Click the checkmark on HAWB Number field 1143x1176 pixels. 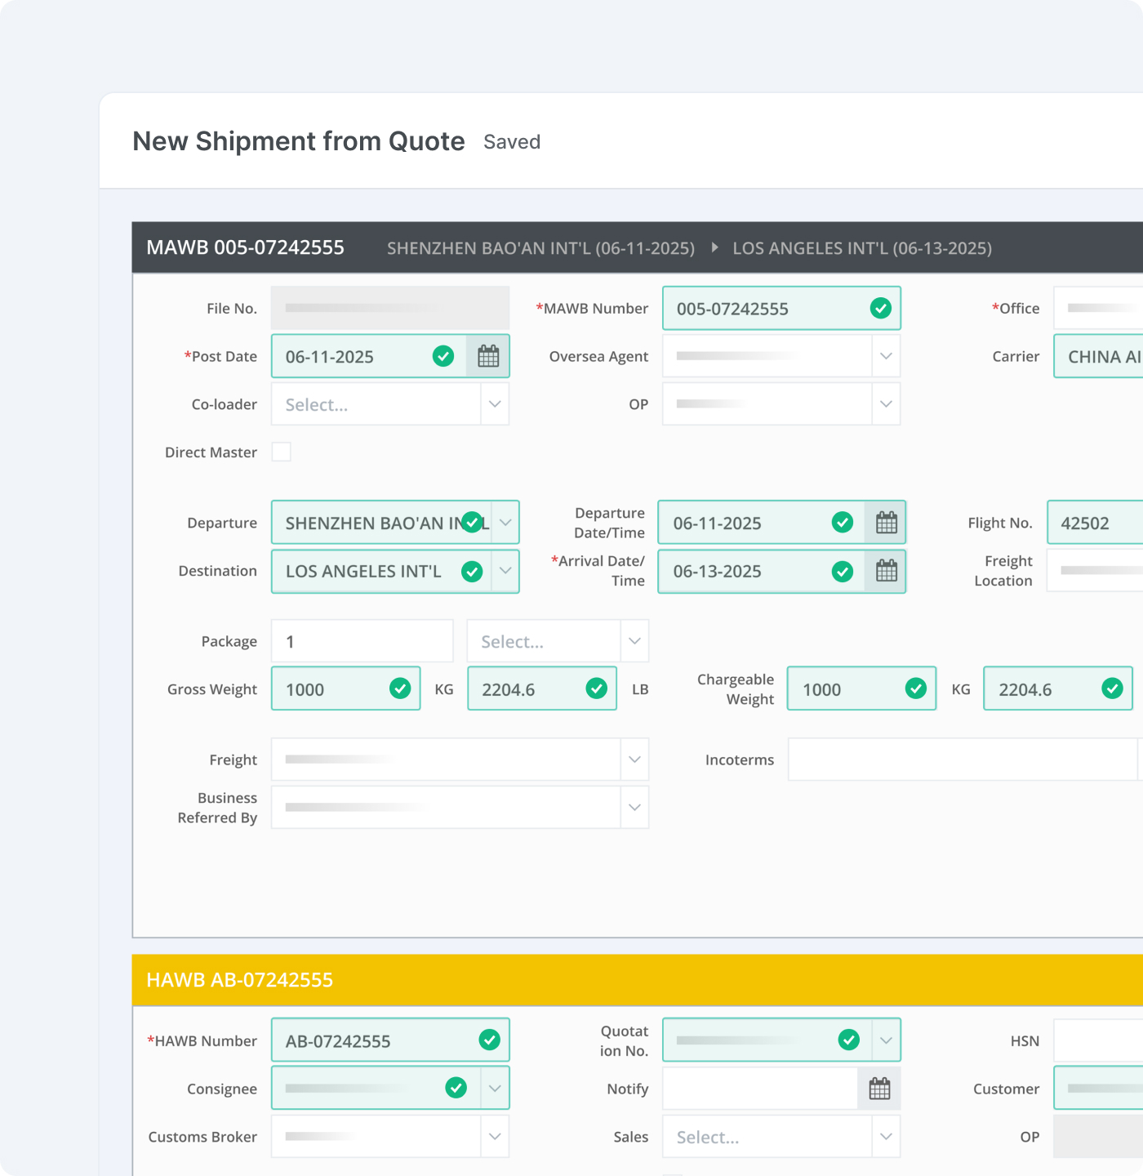tap(490, 1039)
